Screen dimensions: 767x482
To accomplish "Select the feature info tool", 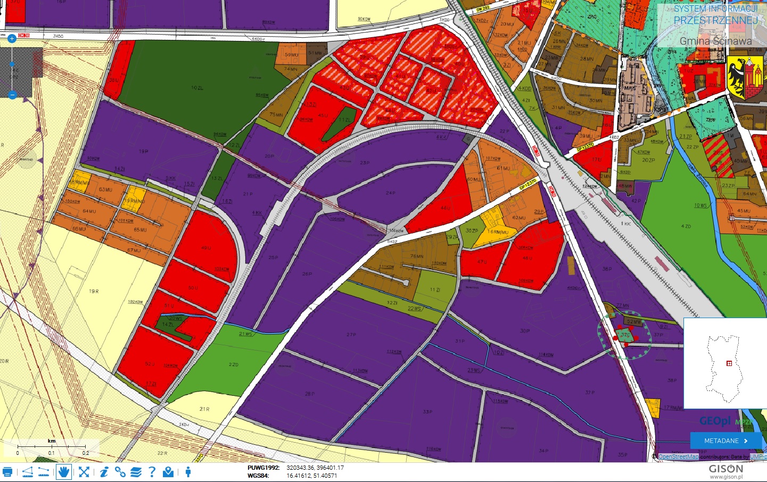I will pyautogui.click(x=104, y=472).
